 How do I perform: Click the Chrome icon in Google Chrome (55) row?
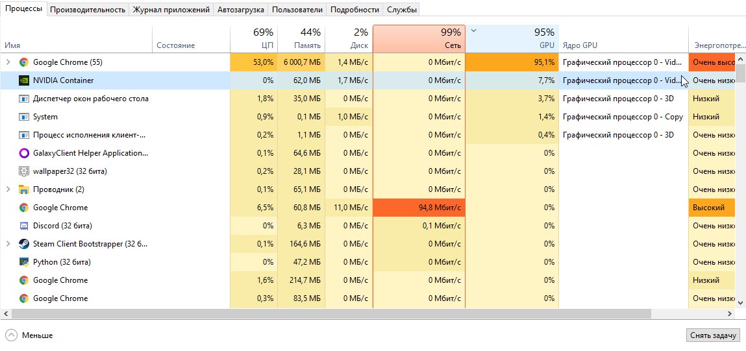point(24,62)
